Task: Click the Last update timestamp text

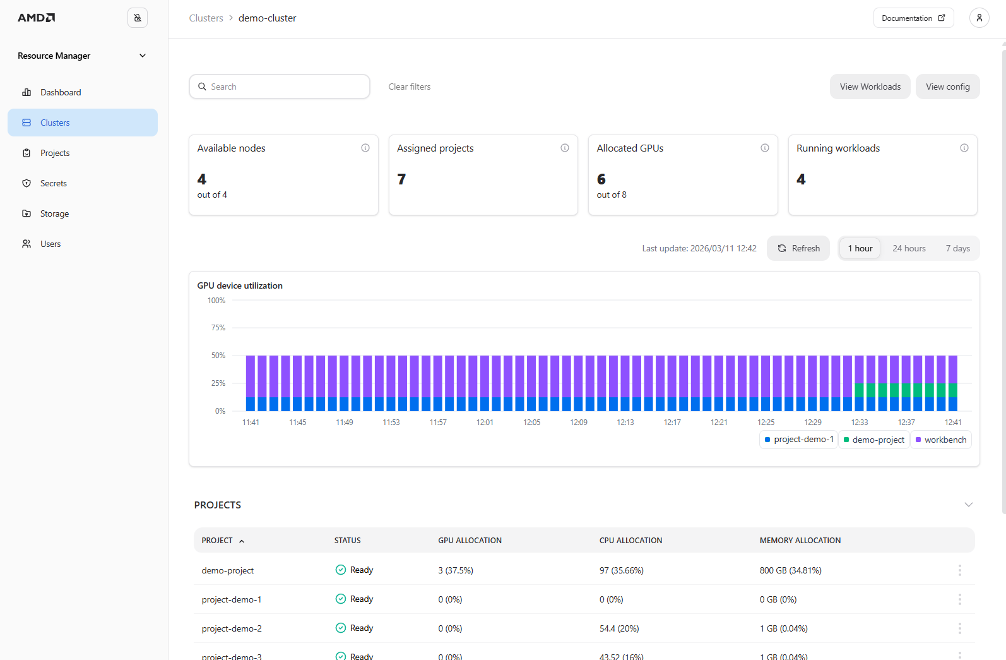Action: (699, 248)
